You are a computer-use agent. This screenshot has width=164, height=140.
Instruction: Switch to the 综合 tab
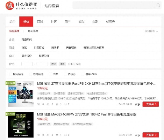pyautogui.click(x=12, y=22)
